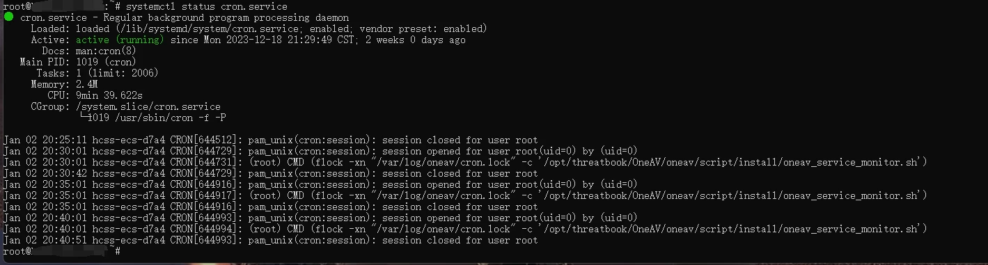Image resolution: width=988 pixels, height=265 pixels.
Task: Click the CRON[644994] flock CMD log entry
Action: pos(465,229)
